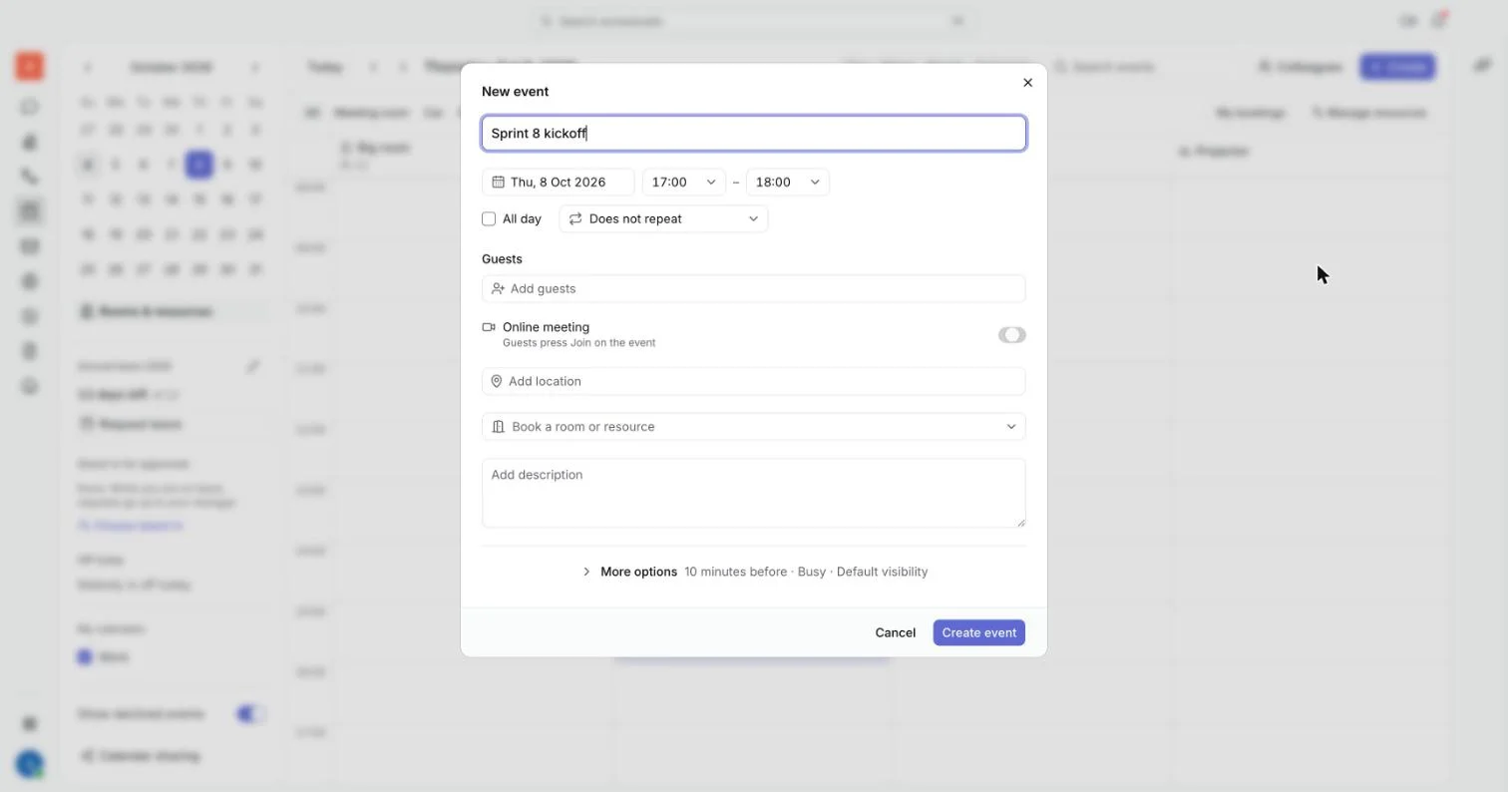Click the Colleagues button in the top bar
The width and height of the screenshot is (1508, 792).
point(1300,68)
